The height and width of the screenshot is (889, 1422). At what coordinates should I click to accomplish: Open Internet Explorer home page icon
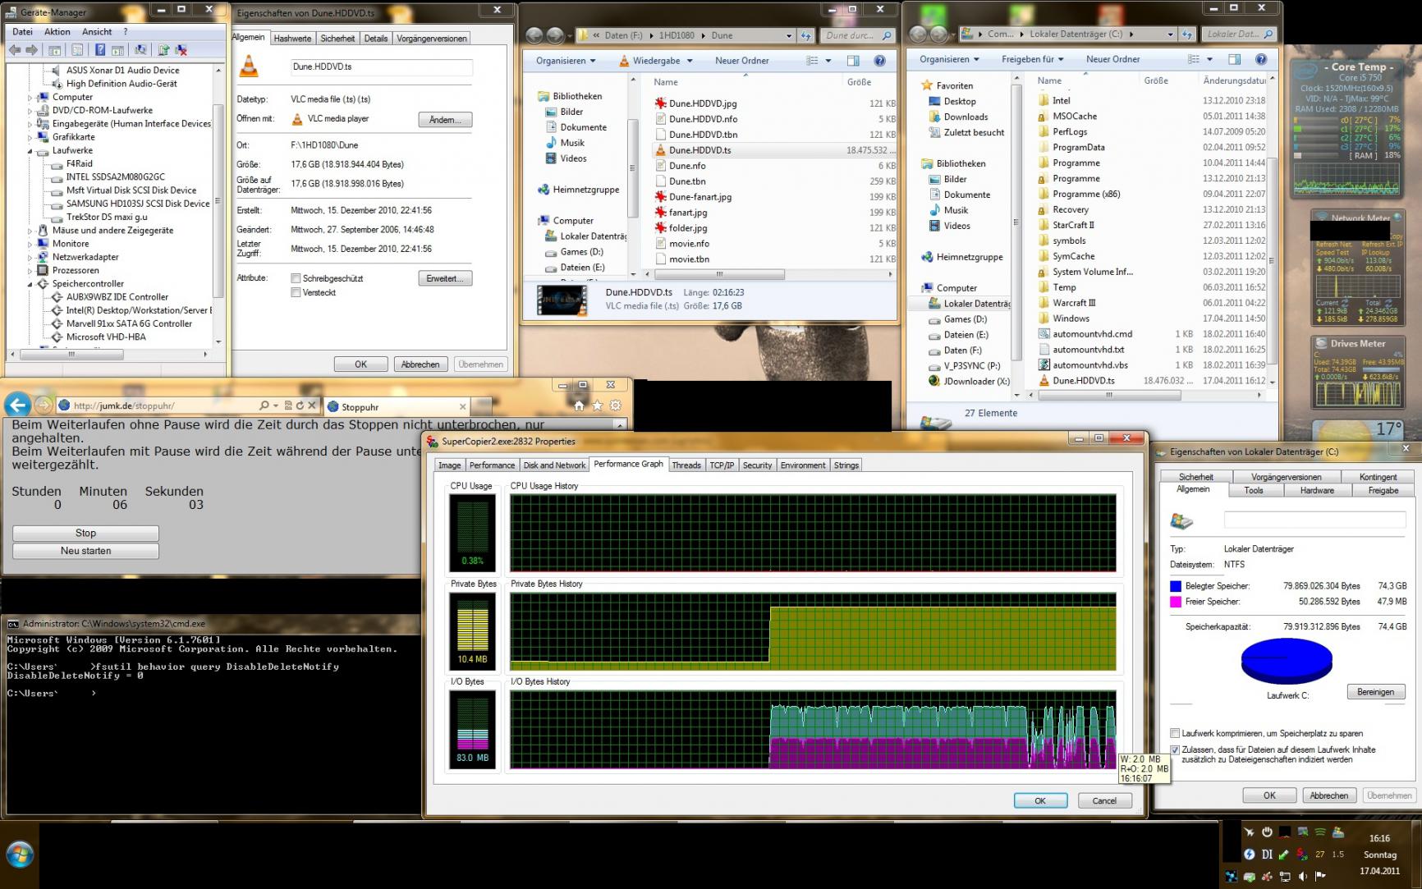point(579,406)
